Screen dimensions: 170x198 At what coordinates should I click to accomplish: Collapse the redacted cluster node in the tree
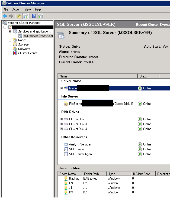coord(5,27)
